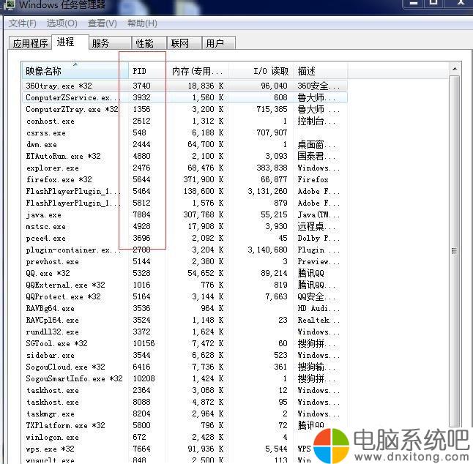This screenshot has width=473, height=464.
Task: Select the csrss.exe process
Action: [x=185, y=132]
